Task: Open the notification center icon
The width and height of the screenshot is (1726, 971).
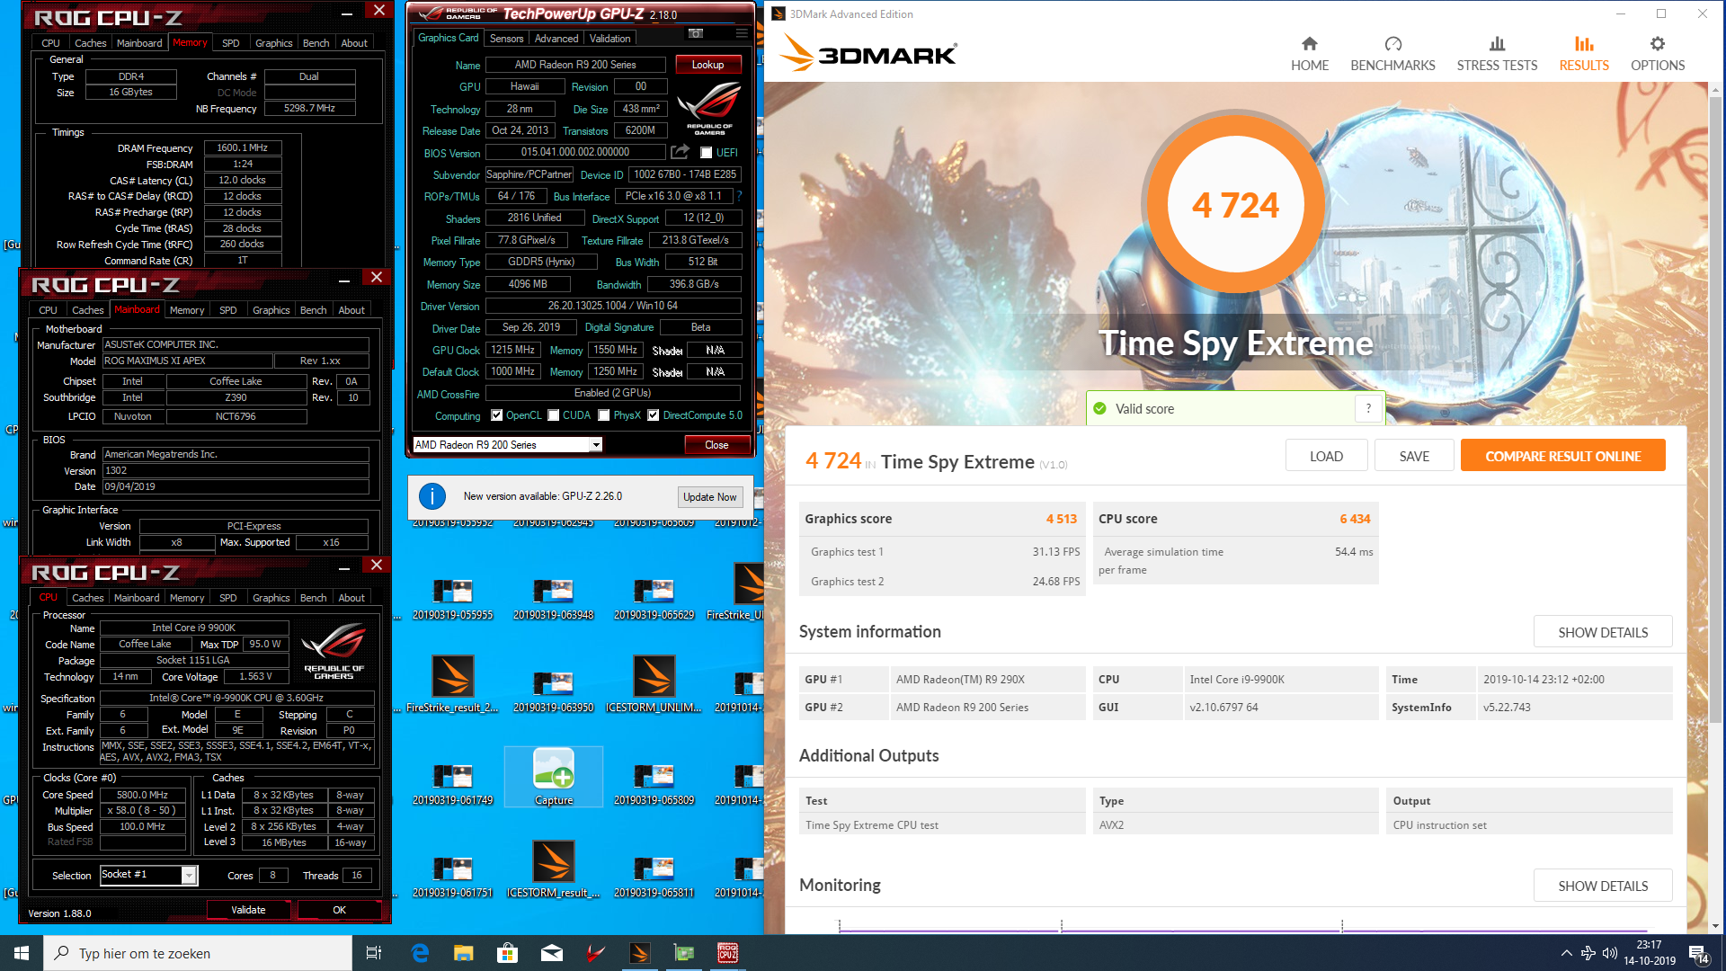Action: (1698, 954)
